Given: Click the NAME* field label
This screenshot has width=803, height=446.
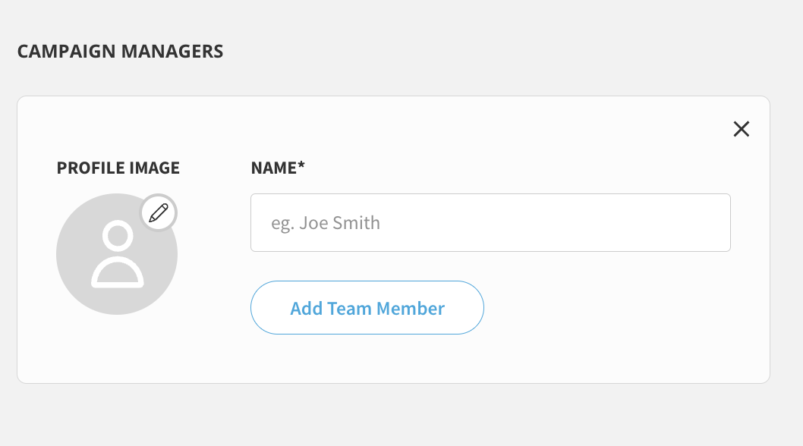Looking at the screenshot, I should [278, 168].
